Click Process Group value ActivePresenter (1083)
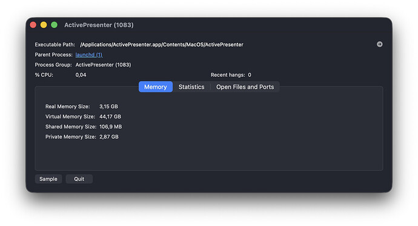 [103, 65]
